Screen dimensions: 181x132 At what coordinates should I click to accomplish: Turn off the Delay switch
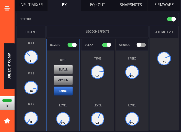point(106,45)
